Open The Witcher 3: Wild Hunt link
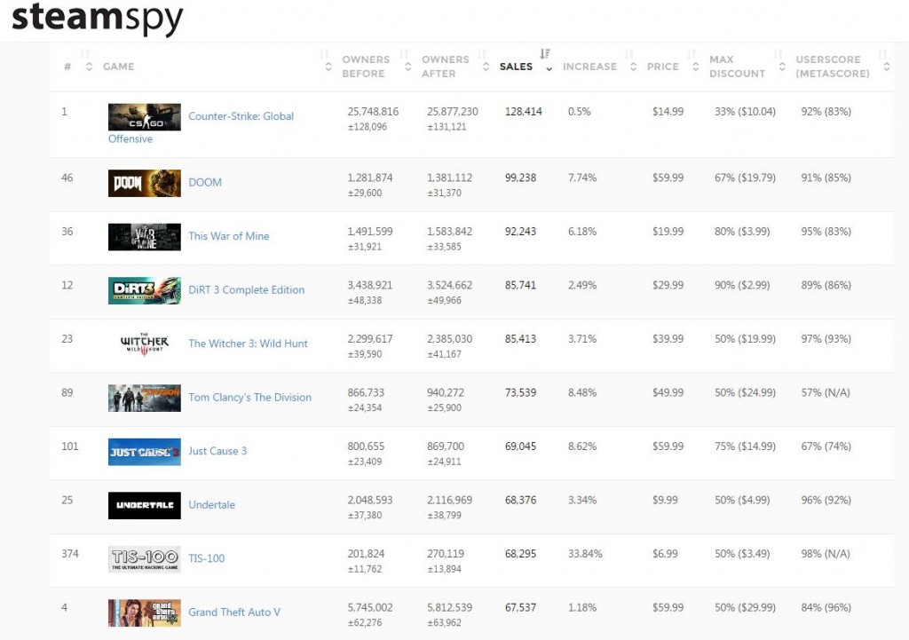The height and width of the screenshot is (640, 909). 249,344
